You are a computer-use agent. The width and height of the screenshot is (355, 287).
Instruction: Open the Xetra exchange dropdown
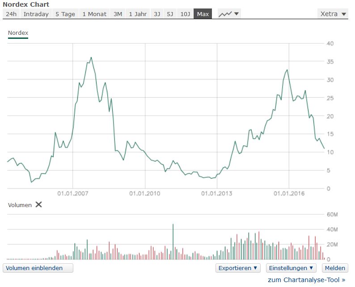[x=333, y=14]
